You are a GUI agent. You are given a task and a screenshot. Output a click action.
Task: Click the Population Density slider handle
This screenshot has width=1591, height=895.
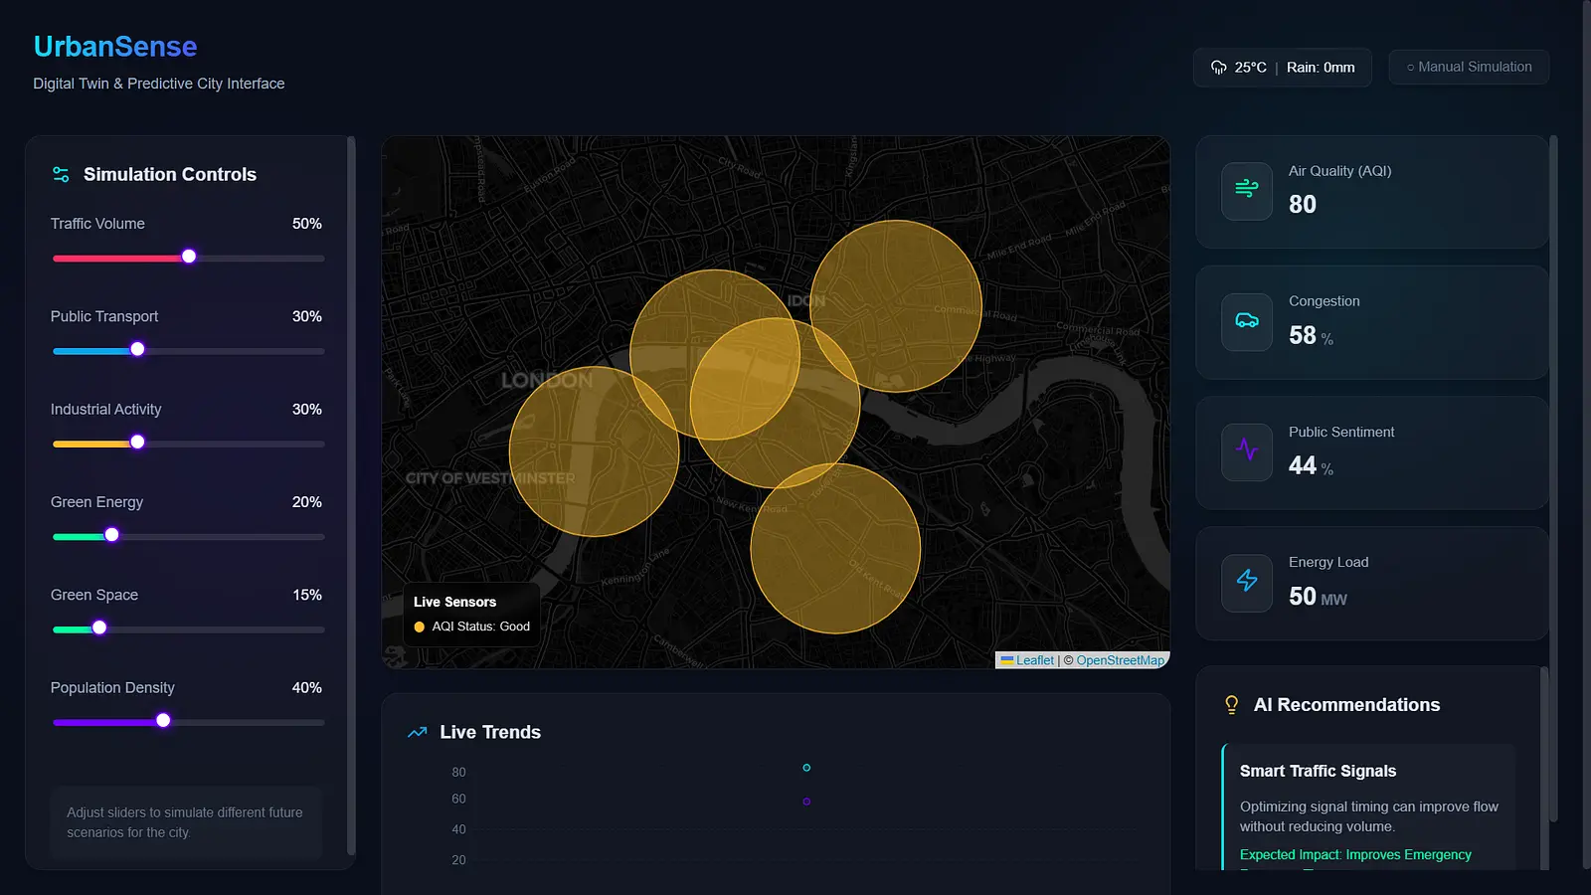(163, 721)
